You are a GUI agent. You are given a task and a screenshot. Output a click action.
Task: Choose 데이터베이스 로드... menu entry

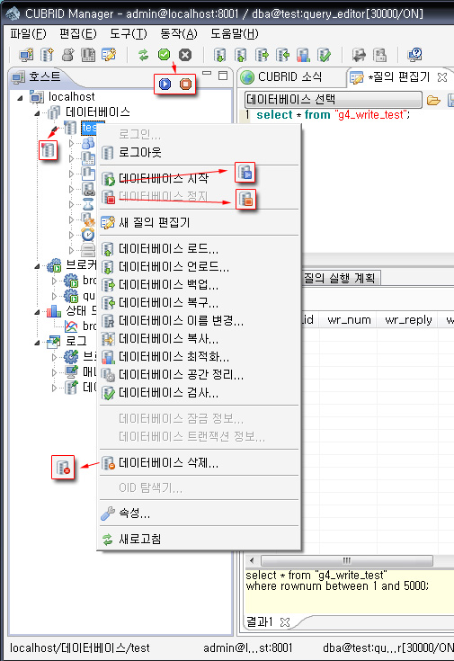coord(199,249)
